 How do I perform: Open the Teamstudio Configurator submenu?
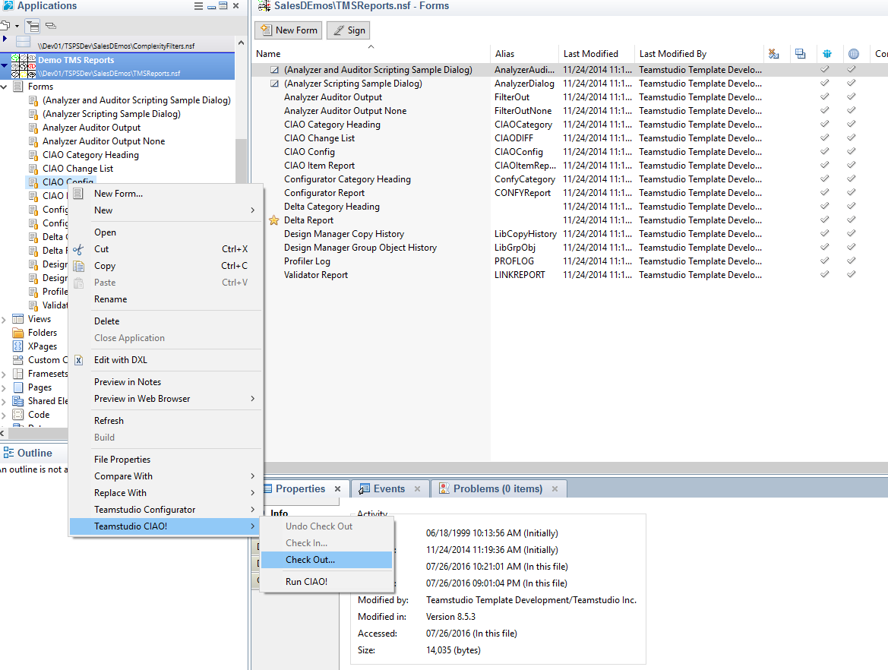pyautogui.click(x=166, y=510)
